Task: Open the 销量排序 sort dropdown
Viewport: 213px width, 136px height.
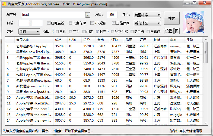Action: tap(147, 15)
